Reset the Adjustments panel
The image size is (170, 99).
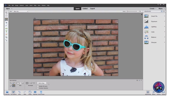pos(162,11)
